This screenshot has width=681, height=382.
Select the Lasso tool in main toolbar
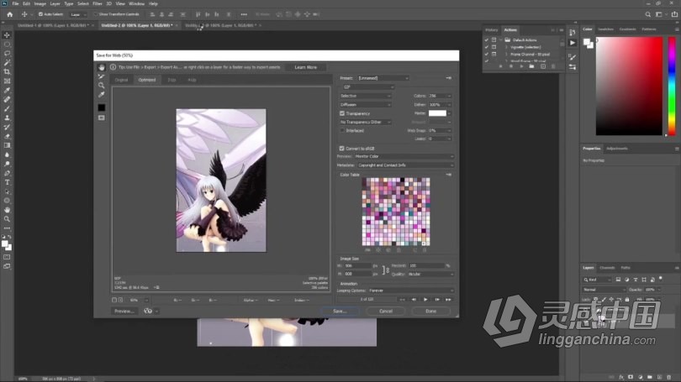(x=7, y=54)
